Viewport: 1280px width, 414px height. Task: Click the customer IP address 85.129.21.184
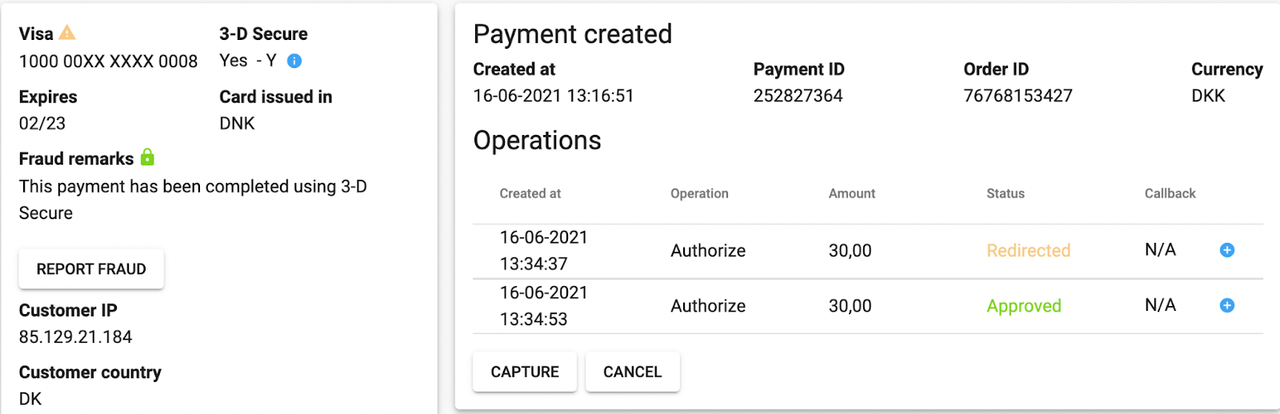point(76,337)
